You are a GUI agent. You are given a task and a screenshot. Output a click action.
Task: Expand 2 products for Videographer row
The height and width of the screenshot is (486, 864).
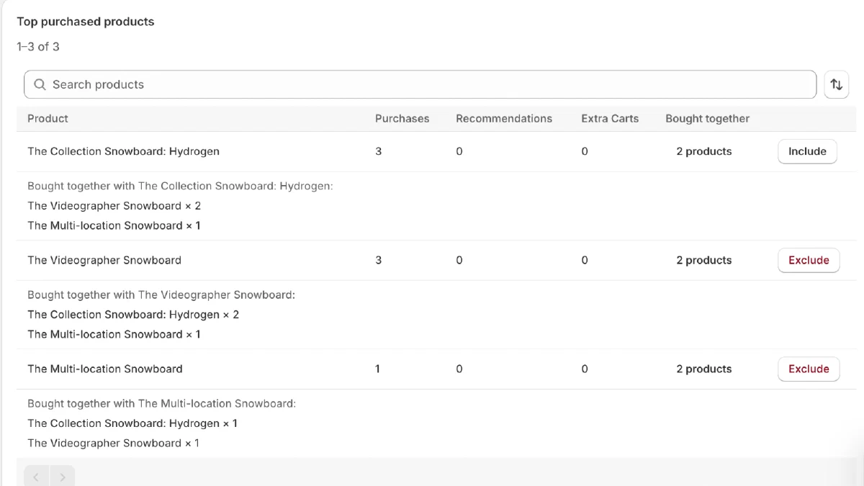pyautogui.click(x=703, y=260)
